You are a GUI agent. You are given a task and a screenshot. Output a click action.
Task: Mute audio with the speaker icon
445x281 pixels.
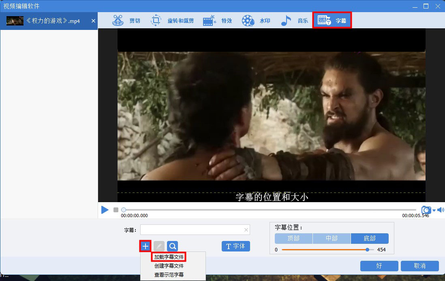[x=441, y=210]
